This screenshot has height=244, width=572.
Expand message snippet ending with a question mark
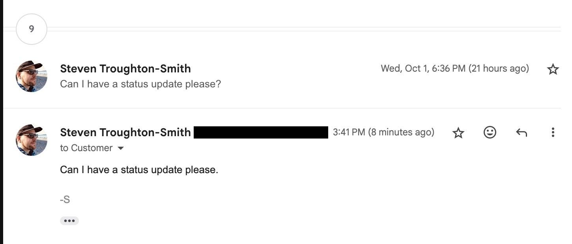tap(140, 84)
